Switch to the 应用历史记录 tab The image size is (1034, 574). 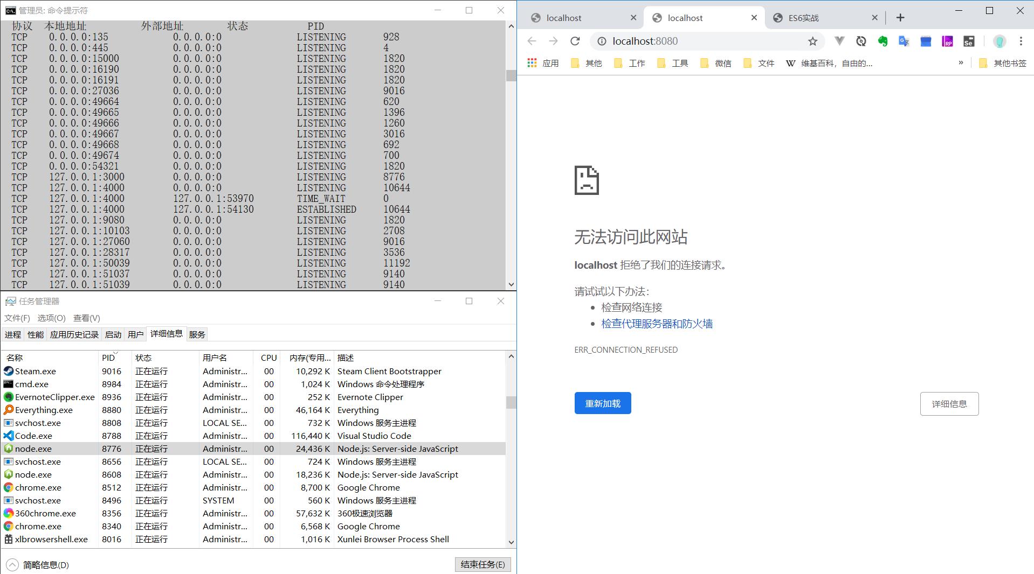(74, 334)
